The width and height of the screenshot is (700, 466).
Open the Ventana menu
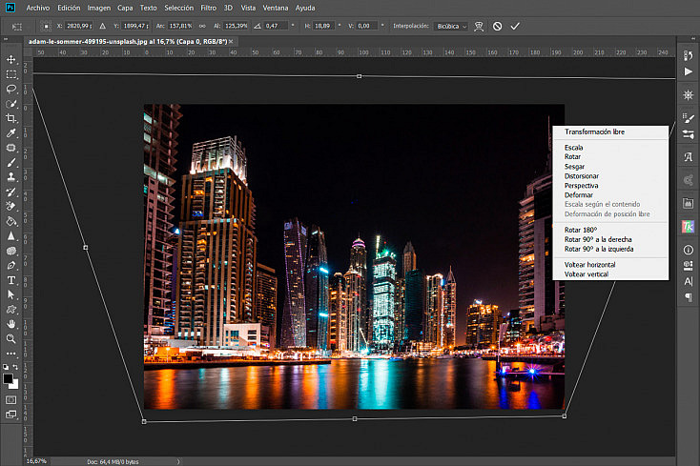point(276,7)
